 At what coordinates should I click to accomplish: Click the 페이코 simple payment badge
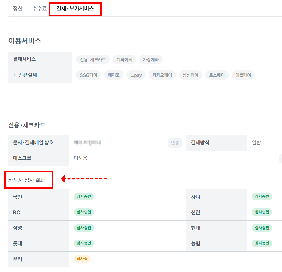[113, 75]
